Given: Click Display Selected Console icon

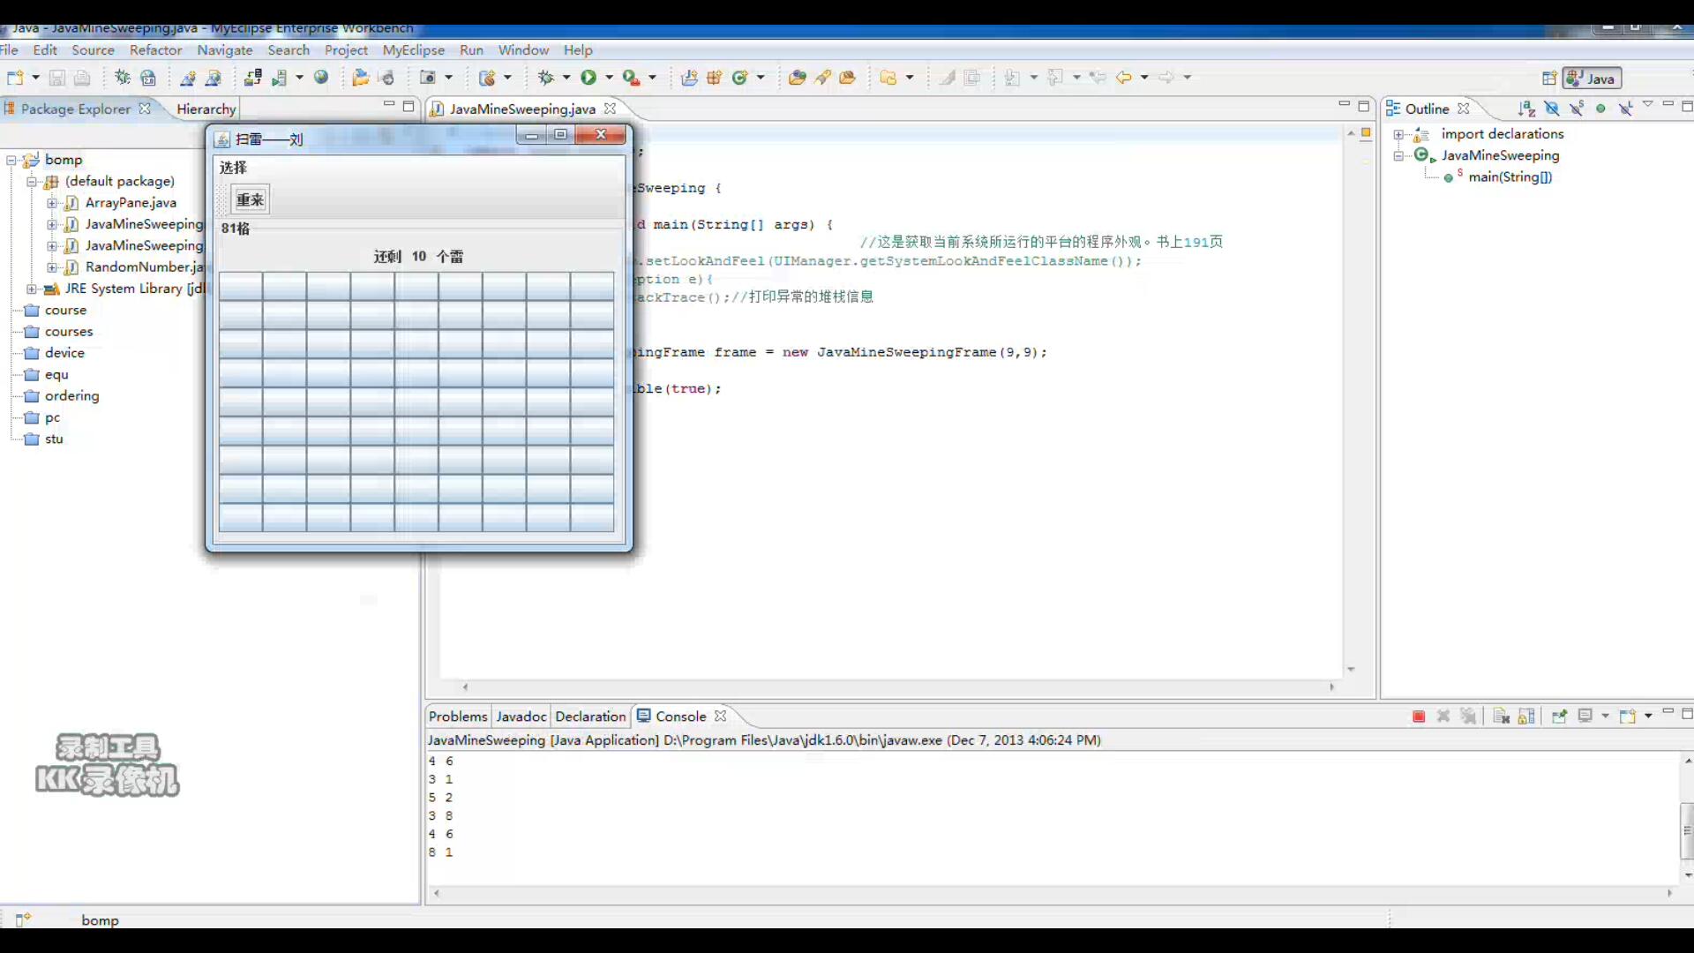Looking at the screenshot, I should [x=1585, y=717].
